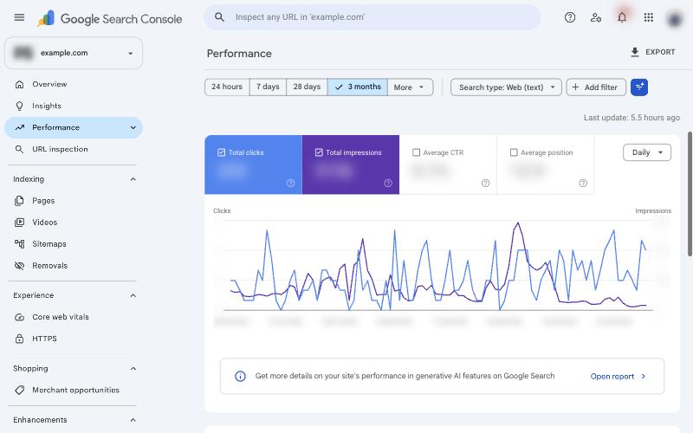
Task: Collapse the Enhancements section
Action: pos(133,420)
